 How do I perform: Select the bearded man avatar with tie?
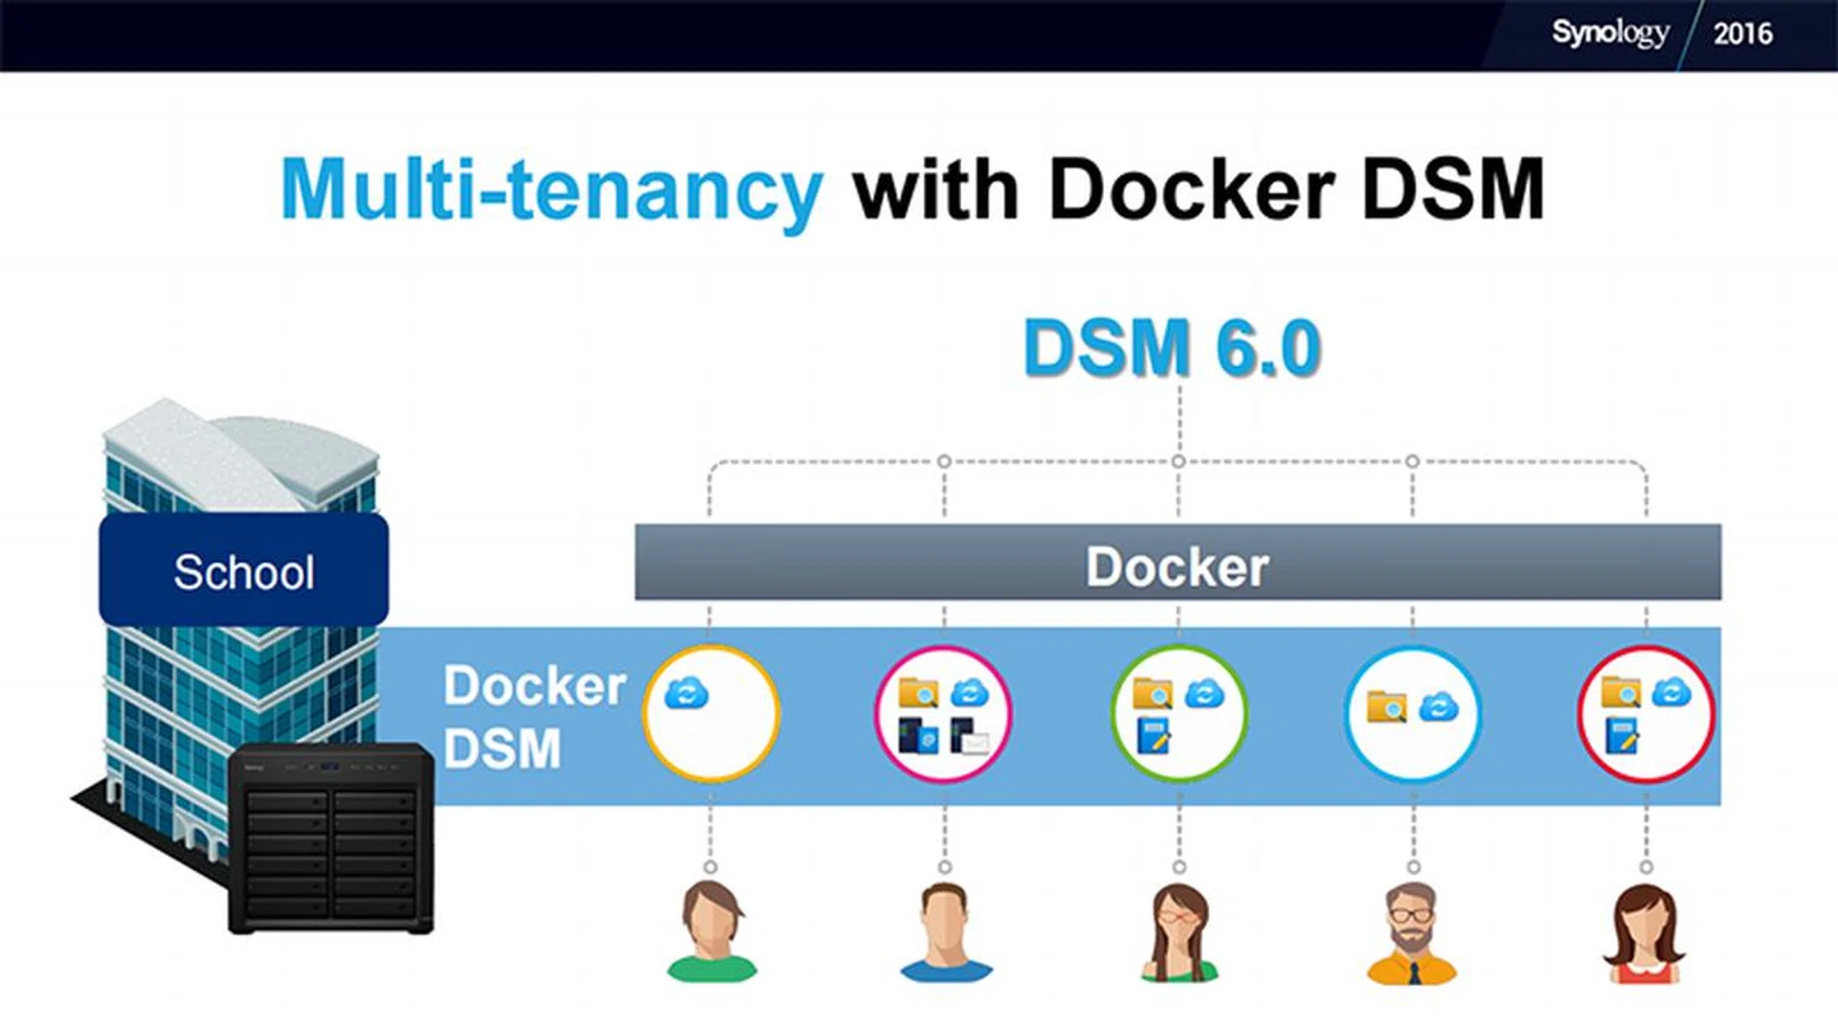1412,933
